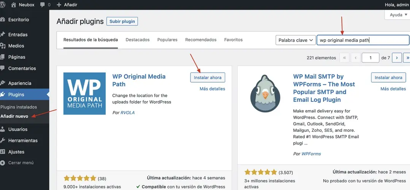The width and height of the screenshot is (410, 190).
Task: Click the plugin search input field
Action: tap(363, 40)
